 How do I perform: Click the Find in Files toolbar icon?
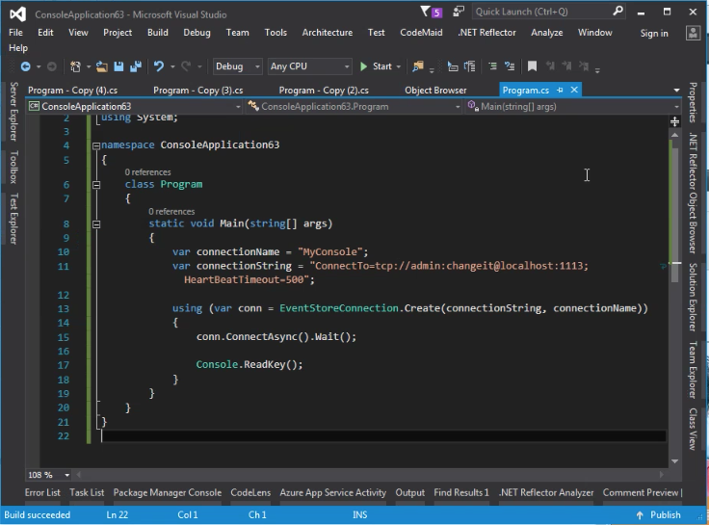pos(418,66)
